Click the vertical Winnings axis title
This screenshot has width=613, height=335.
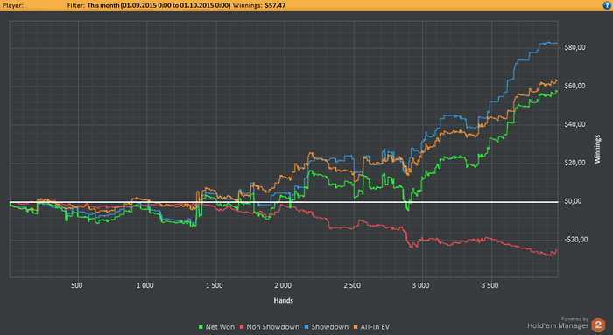pos(597,150)
